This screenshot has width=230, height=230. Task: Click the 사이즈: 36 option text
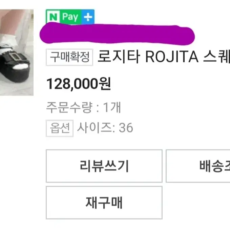pos(105,128)
